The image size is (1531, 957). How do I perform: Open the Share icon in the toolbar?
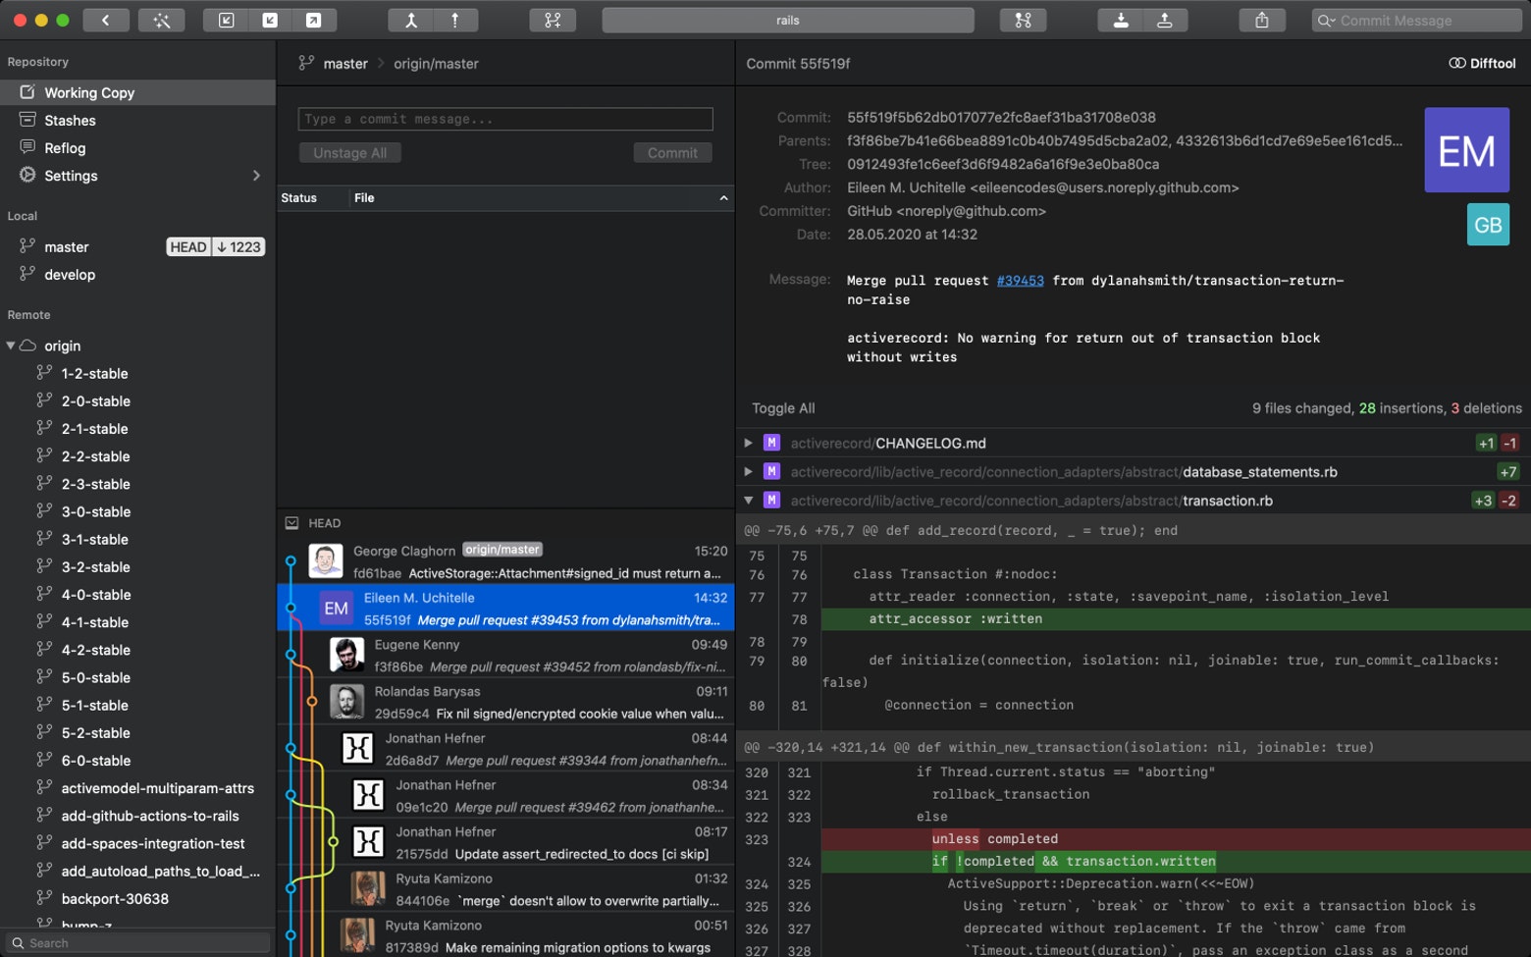(x=1263, y=20)
